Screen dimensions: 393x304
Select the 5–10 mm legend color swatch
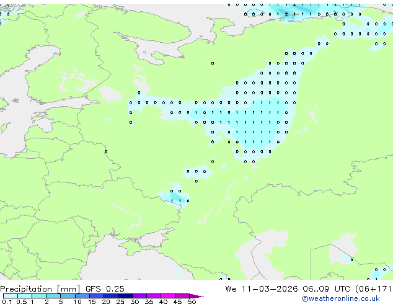click(x=68, y=296)
